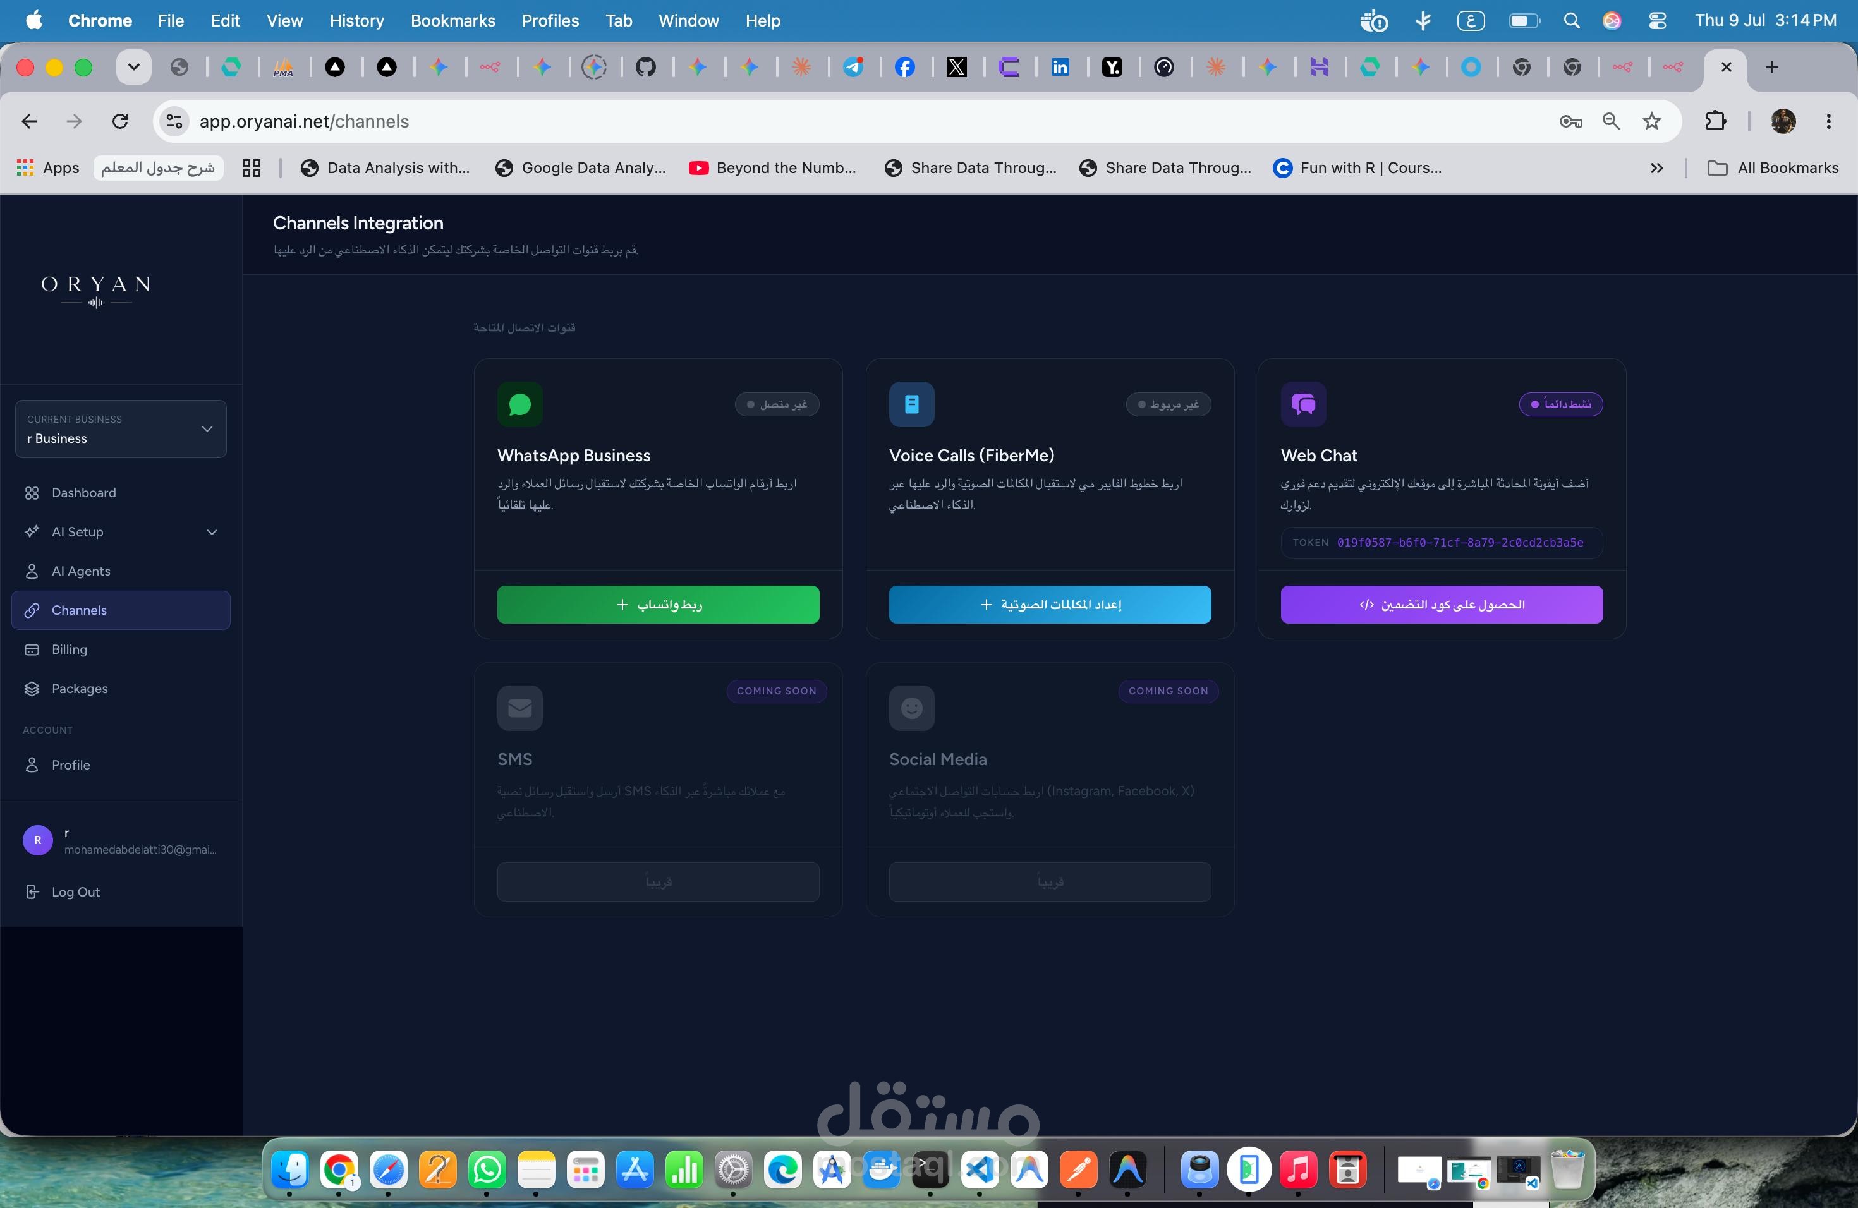
Task: Click the Chrome profile avatar
Action: coord(1784,121)
